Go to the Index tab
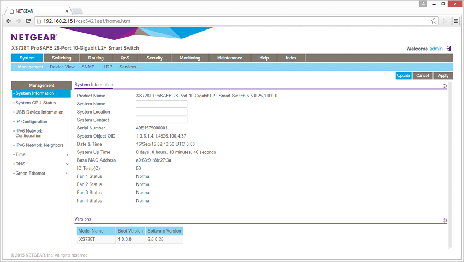Viewport: 464px width, 262px height. point(291,58)
